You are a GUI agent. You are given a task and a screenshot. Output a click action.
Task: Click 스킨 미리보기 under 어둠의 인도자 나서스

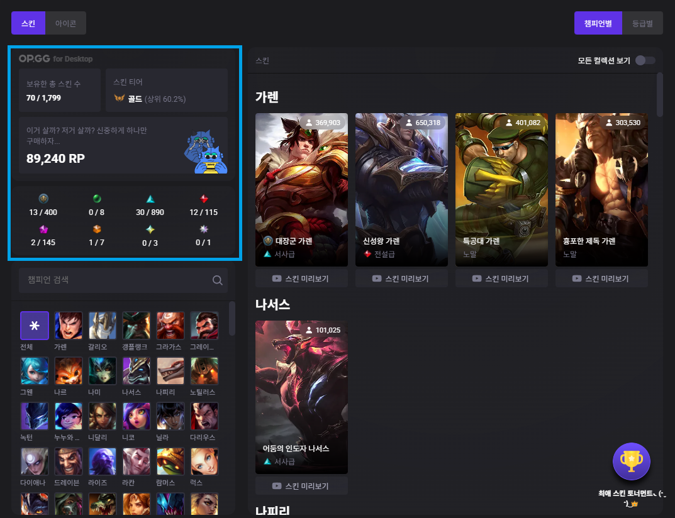click(301, 486)
